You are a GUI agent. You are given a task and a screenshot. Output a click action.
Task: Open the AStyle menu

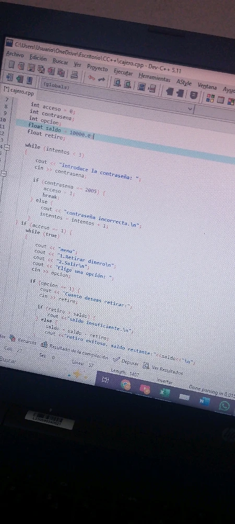(x=184, y=83)
